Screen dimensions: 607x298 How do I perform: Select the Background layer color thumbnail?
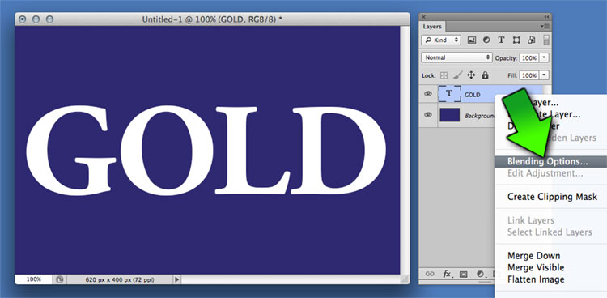[449, 115]
